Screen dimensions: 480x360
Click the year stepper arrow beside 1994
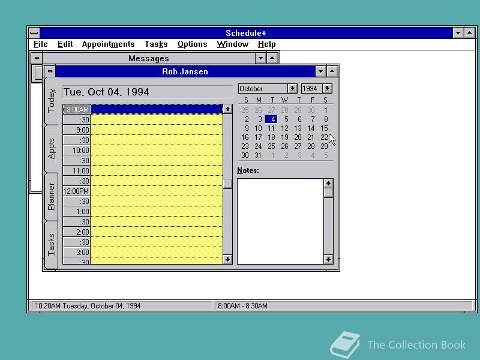327,88
